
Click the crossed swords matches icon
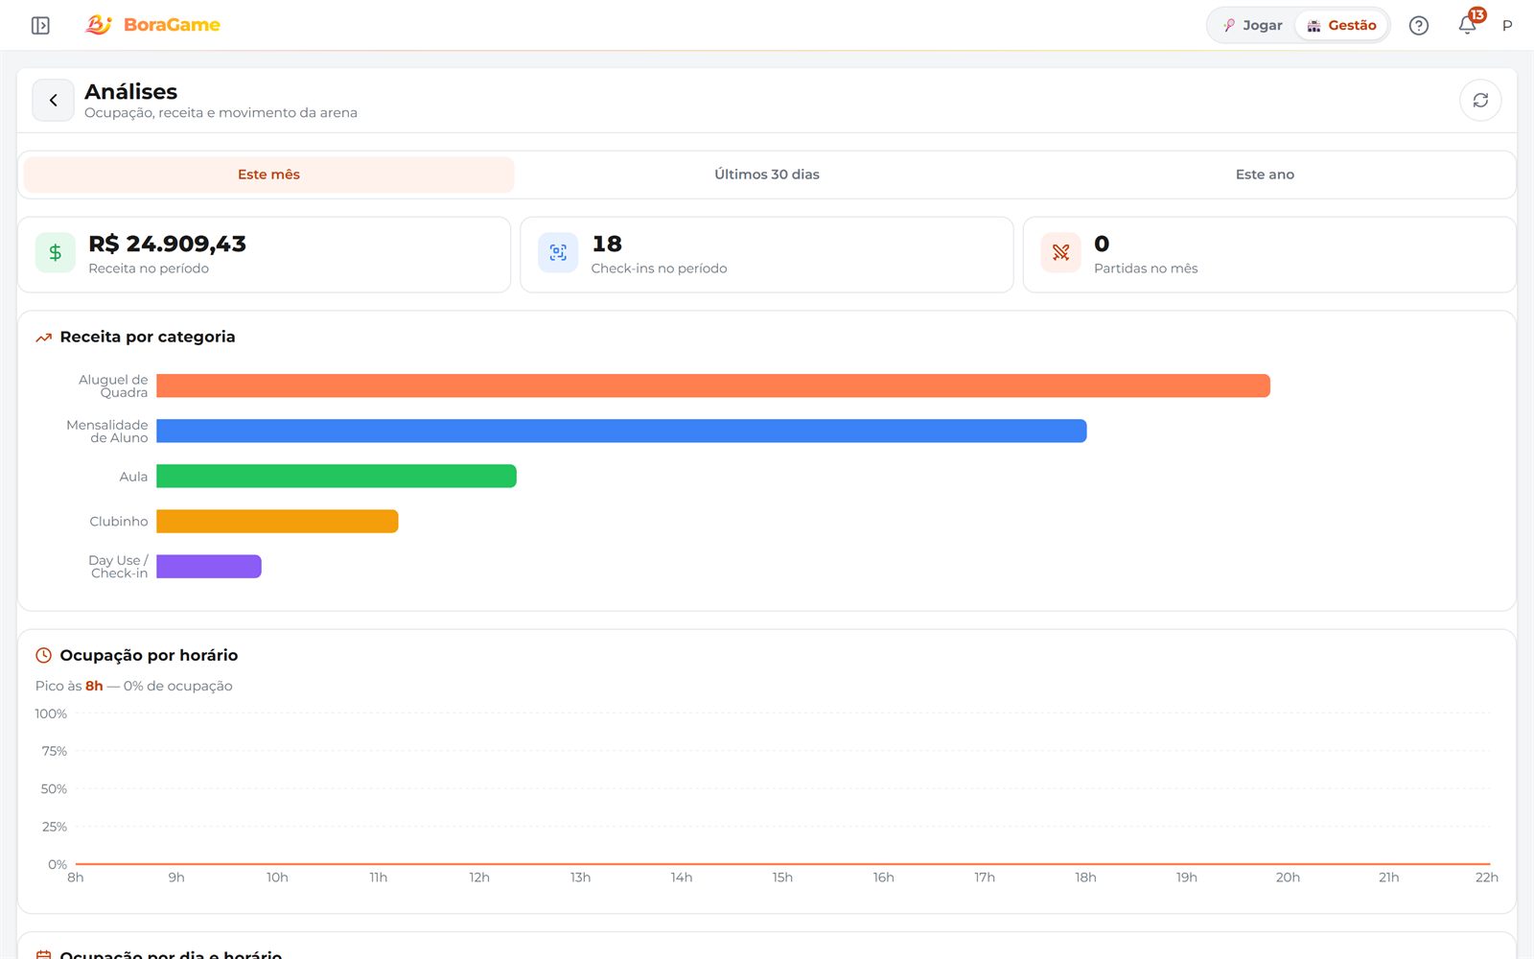coord(1060,252)
